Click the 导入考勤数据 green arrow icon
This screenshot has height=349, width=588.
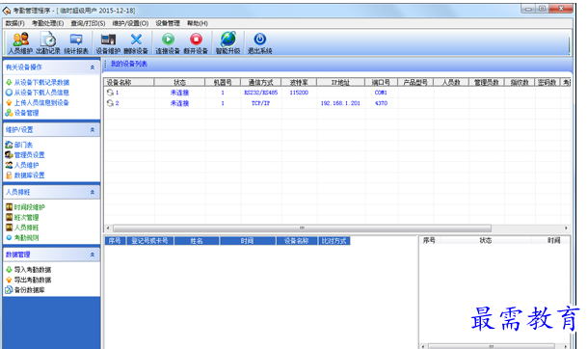9,270
